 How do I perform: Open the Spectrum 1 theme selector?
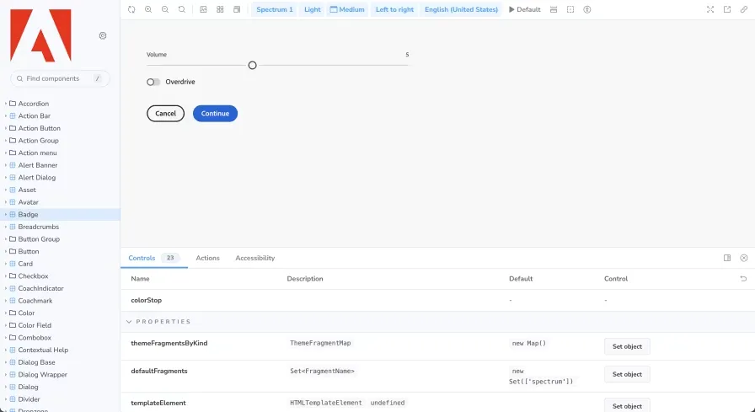(275, 9)
